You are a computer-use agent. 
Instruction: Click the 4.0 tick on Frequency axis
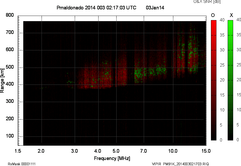coord(98,151)
